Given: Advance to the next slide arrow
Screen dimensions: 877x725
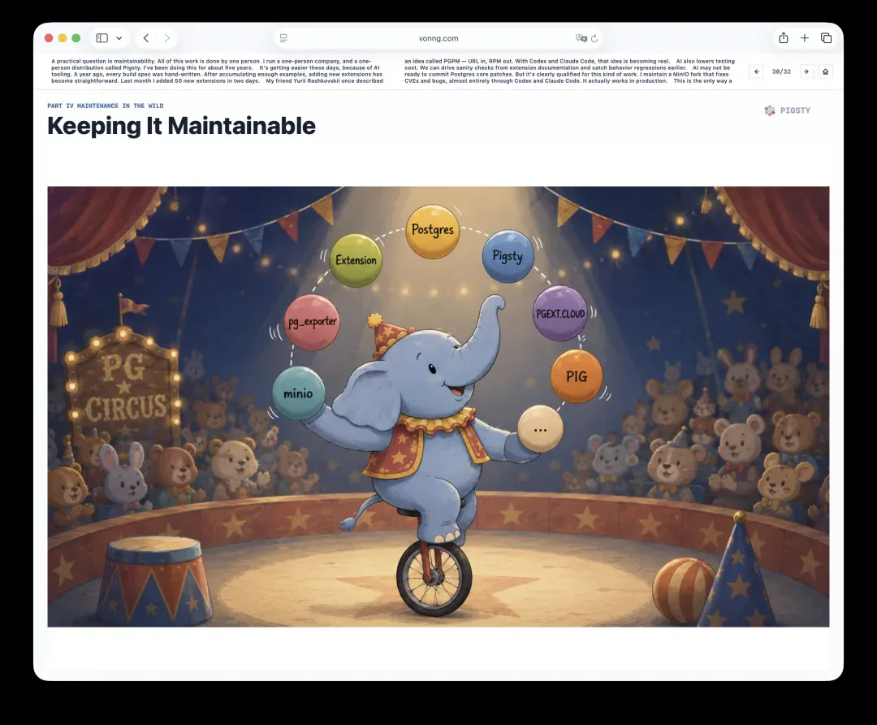Looking at the screenshot, I should tap(806, 72).
